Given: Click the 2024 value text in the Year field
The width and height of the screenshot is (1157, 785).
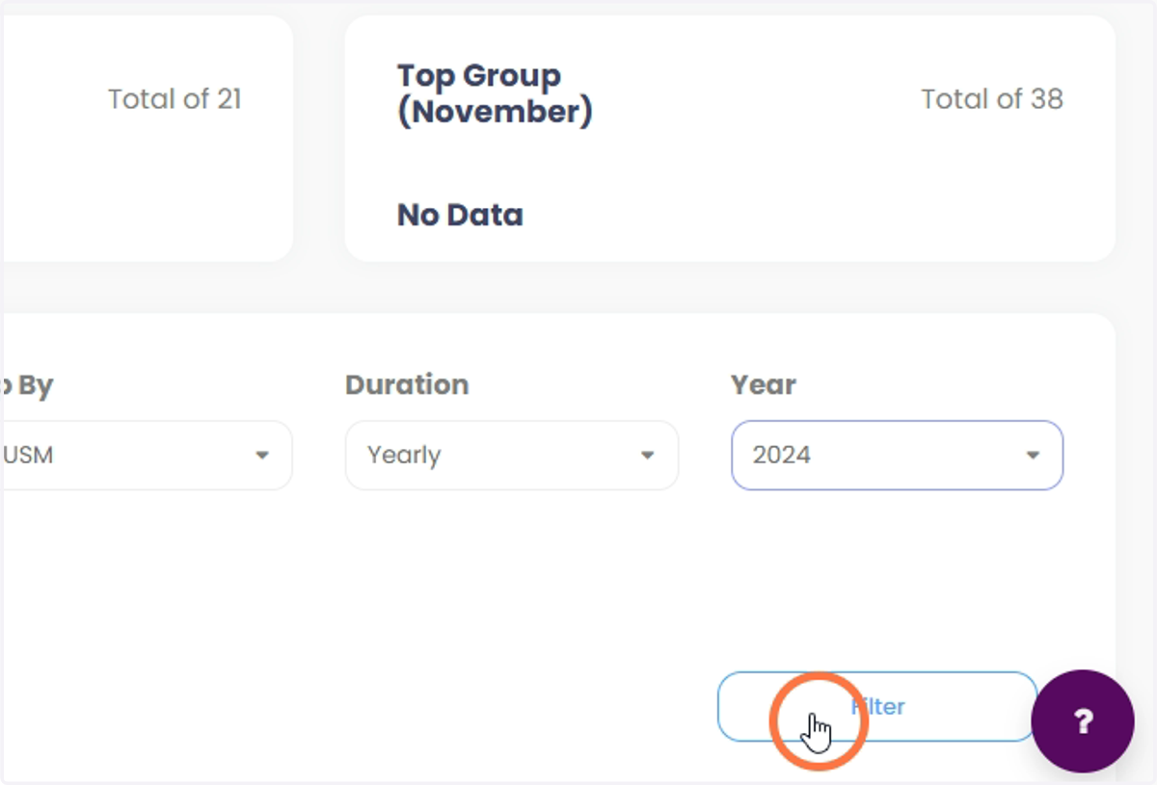Looking at the screenshot, I should point(782,455).
